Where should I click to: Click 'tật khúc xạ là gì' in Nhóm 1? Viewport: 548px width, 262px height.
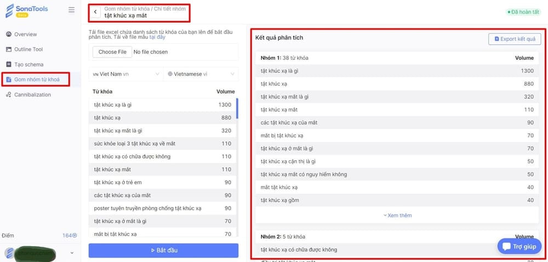tap(397, 71)
